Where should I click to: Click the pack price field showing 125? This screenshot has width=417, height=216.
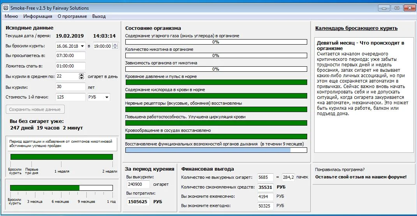pos(70,97)
